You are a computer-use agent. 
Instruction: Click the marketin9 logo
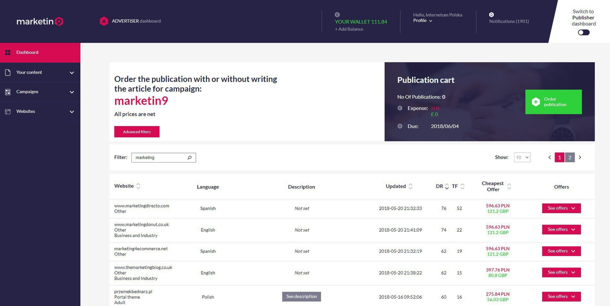(40, 22)
